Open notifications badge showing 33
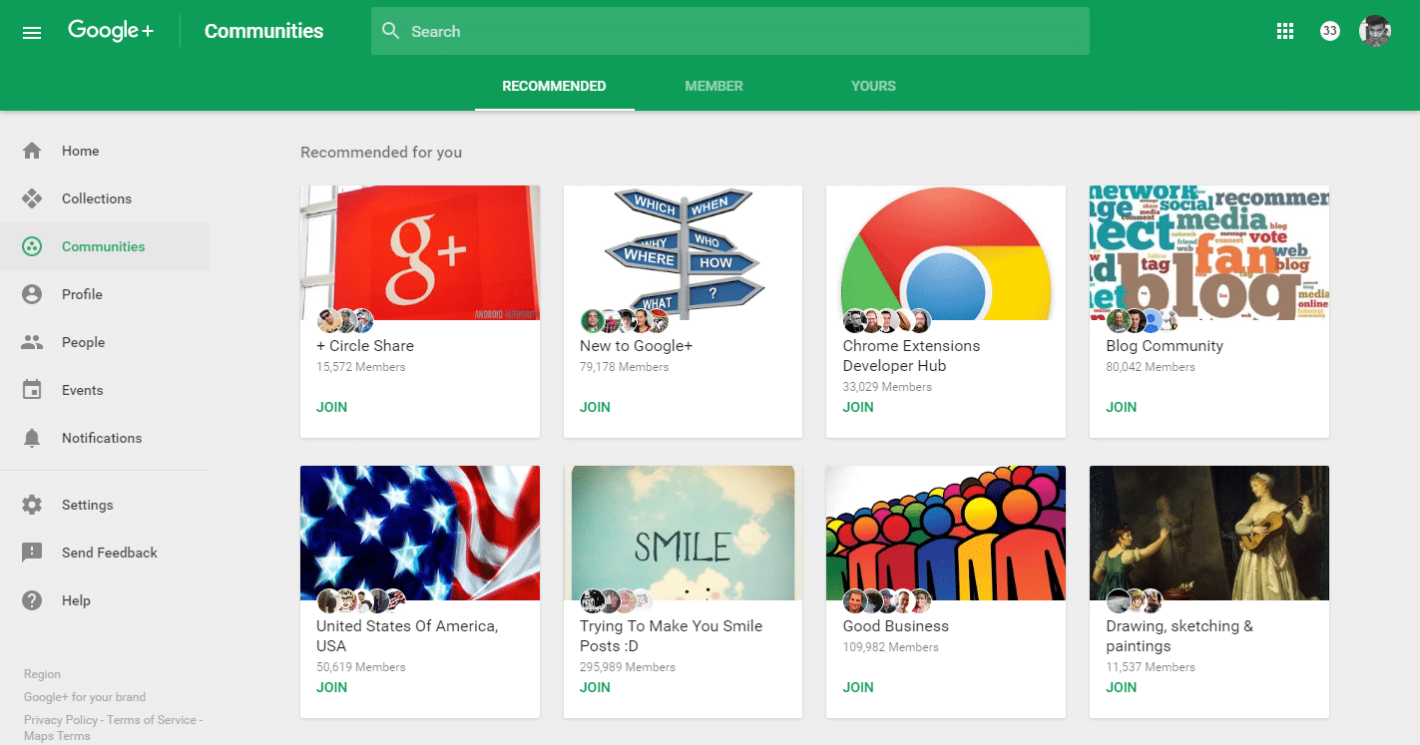 click(1329, 31)
